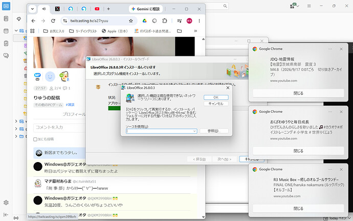Open the Calendar space icon
The width and height of the screenshot is (353, 221).
6,31
